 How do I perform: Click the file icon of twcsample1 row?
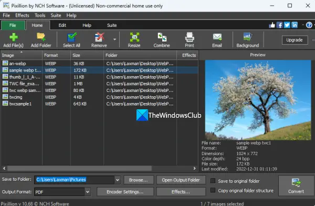(x=5, y=104)
